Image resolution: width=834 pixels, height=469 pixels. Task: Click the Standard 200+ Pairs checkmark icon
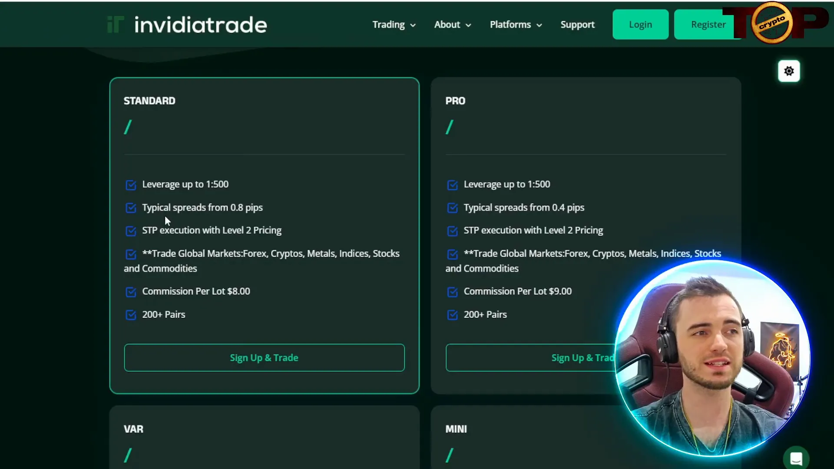point(131,315)
